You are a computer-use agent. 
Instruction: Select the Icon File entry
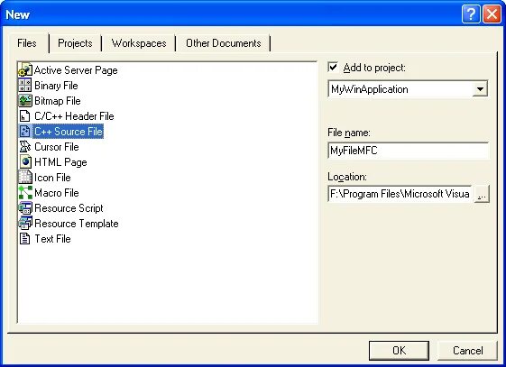tap(52, 178)
